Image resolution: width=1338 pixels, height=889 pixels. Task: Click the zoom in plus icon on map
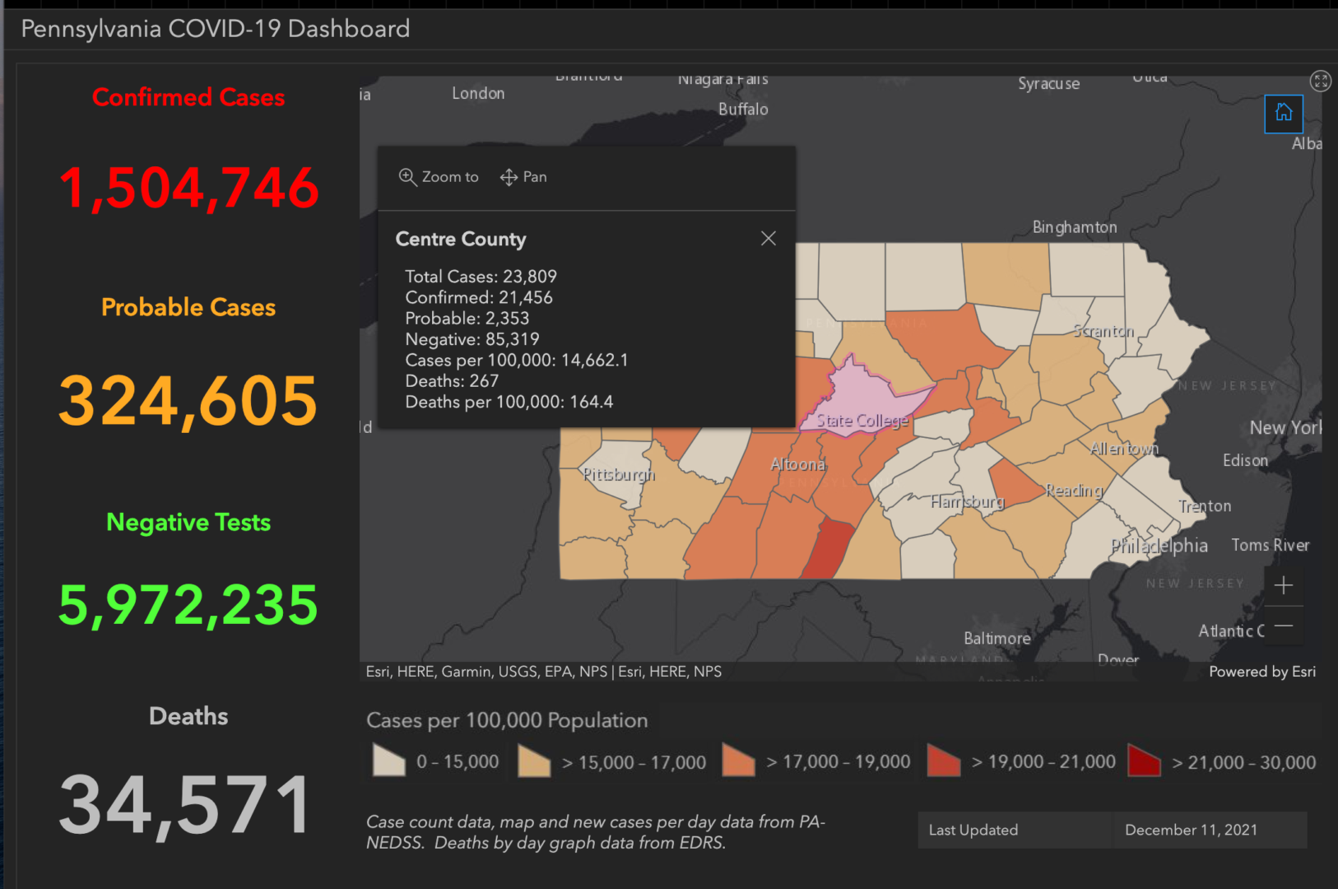pos(1284,585)
